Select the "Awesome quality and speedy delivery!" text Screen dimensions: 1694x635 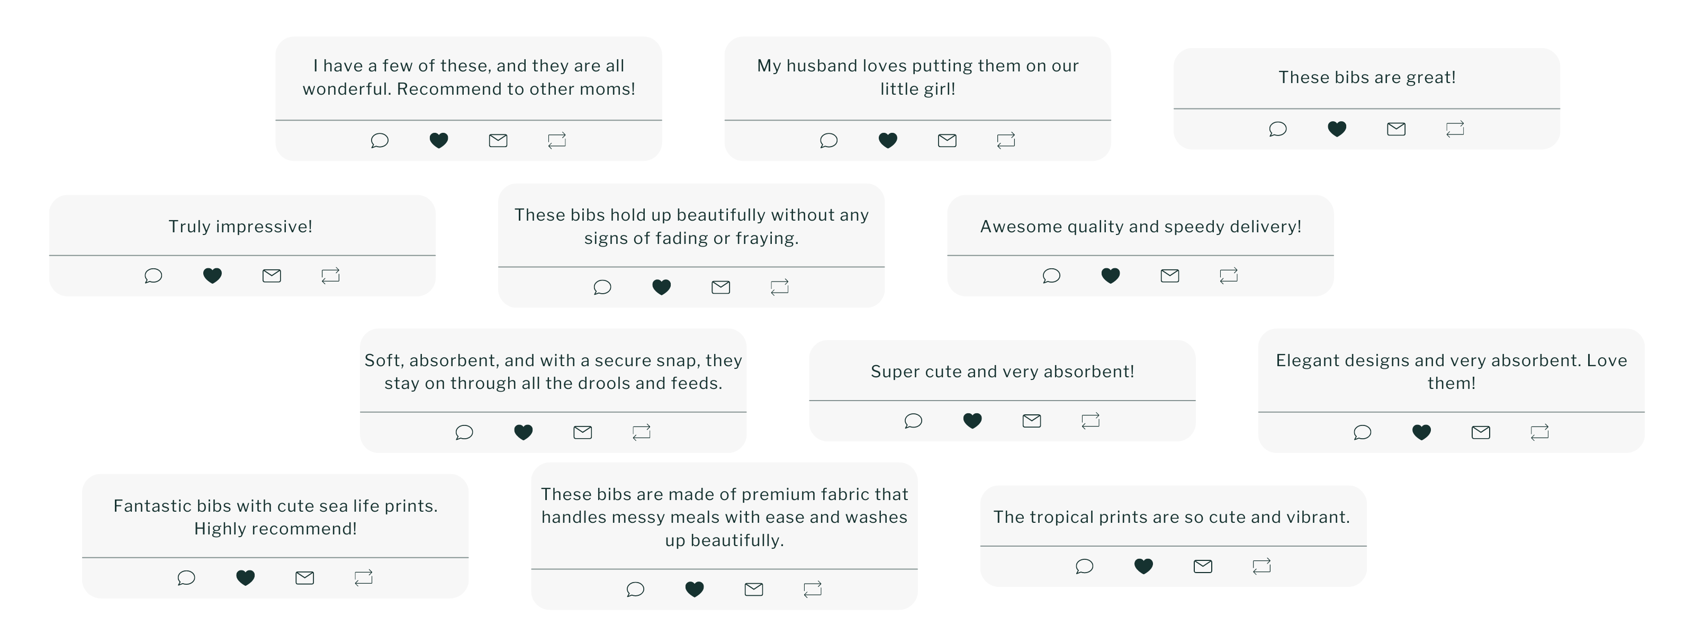point(1140,227)
